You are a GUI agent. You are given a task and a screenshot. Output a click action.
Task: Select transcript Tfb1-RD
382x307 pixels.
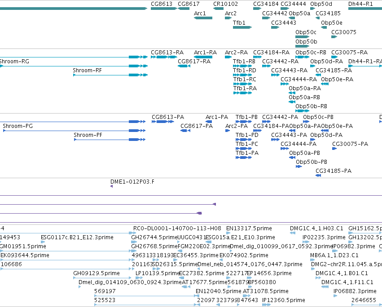(x=242, y=75)
